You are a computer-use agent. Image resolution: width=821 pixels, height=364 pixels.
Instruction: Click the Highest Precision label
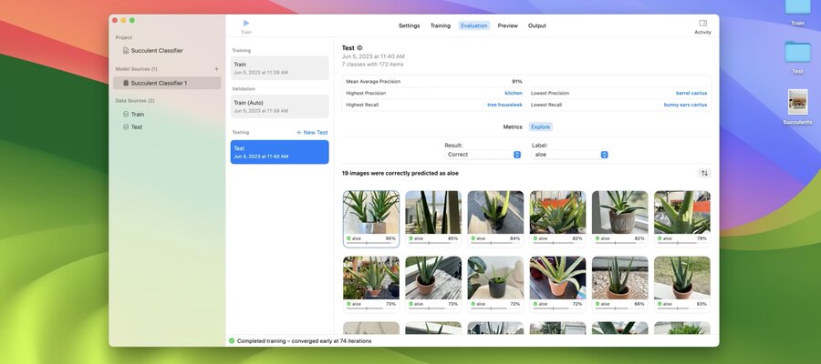tap(366, 93)
